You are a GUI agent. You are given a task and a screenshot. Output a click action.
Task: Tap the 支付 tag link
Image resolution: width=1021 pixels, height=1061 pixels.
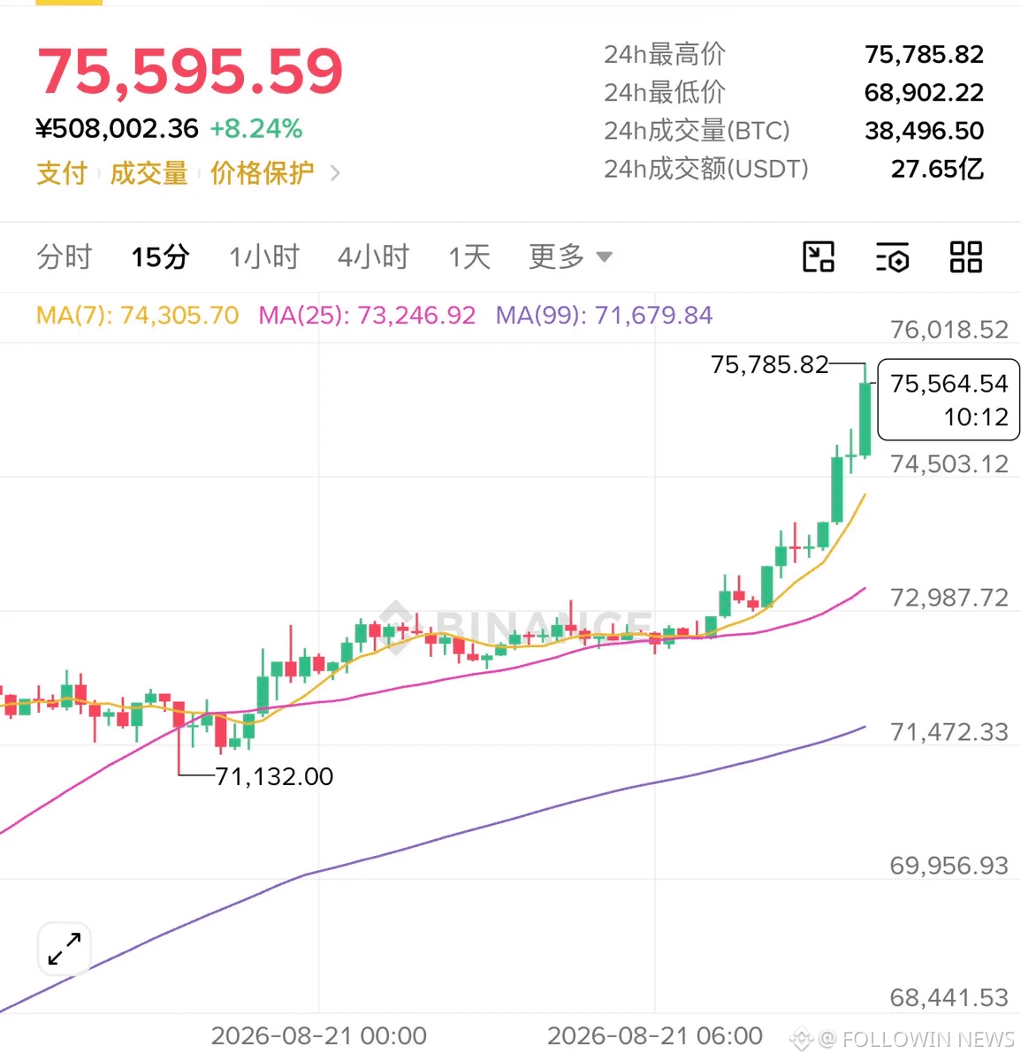[x=62, y=173]
